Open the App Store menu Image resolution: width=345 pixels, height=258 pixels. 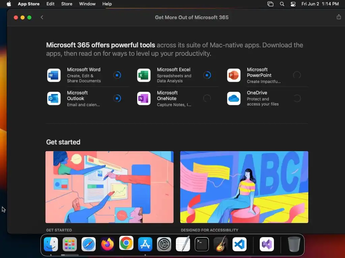pos(29,4)
